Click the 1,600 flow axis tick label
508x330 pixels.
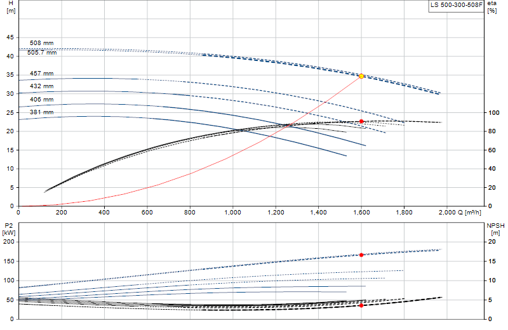tap(361, 213)
